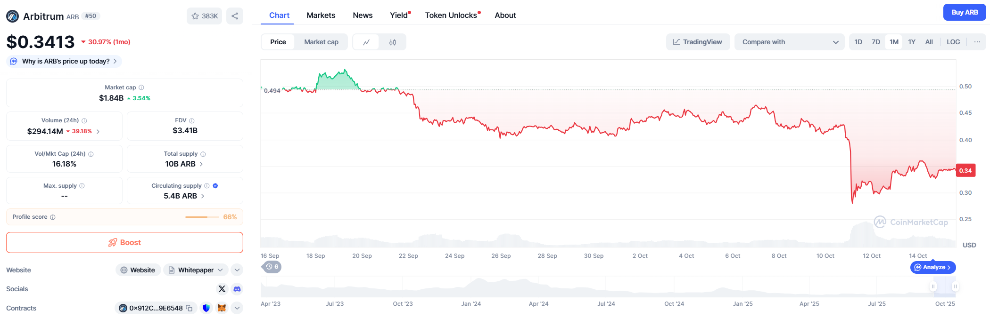Switch to the line chart icon
The image size is (990, 318).
tap(366, 42)
